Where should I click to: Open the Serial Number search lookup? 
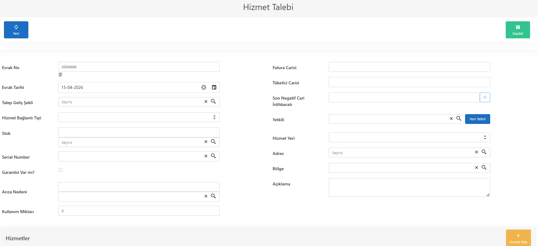[x=213, y=156]
